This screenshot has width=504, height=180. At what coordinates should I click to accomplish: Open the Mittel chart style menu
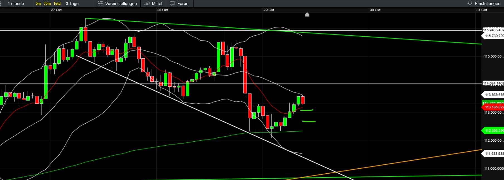click(x=153, y=4)
